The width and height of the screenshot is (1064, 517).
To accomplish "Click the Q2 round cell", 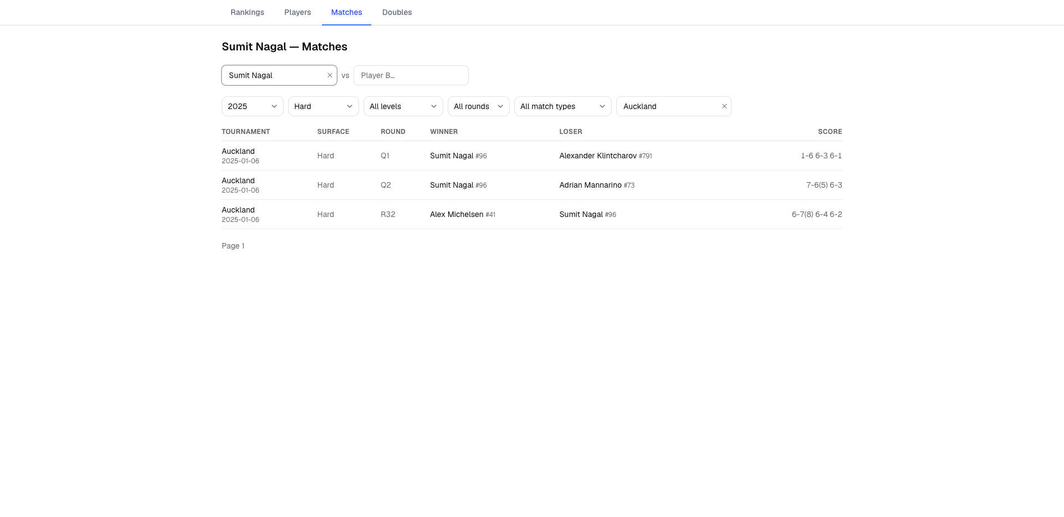I will (x=386, y=185).
